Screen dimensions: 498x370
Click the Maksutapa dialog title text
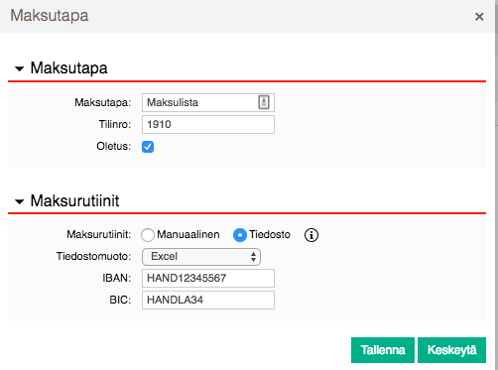[x=50, y=16]
